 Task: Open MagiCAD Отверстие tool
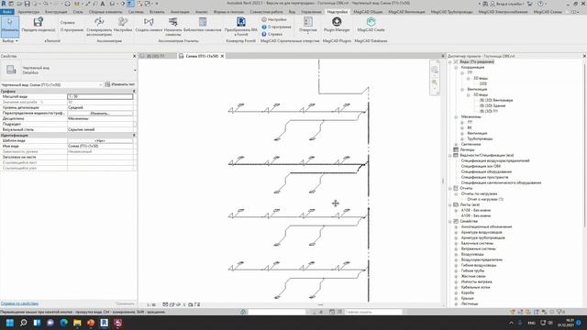coord(308,25)
